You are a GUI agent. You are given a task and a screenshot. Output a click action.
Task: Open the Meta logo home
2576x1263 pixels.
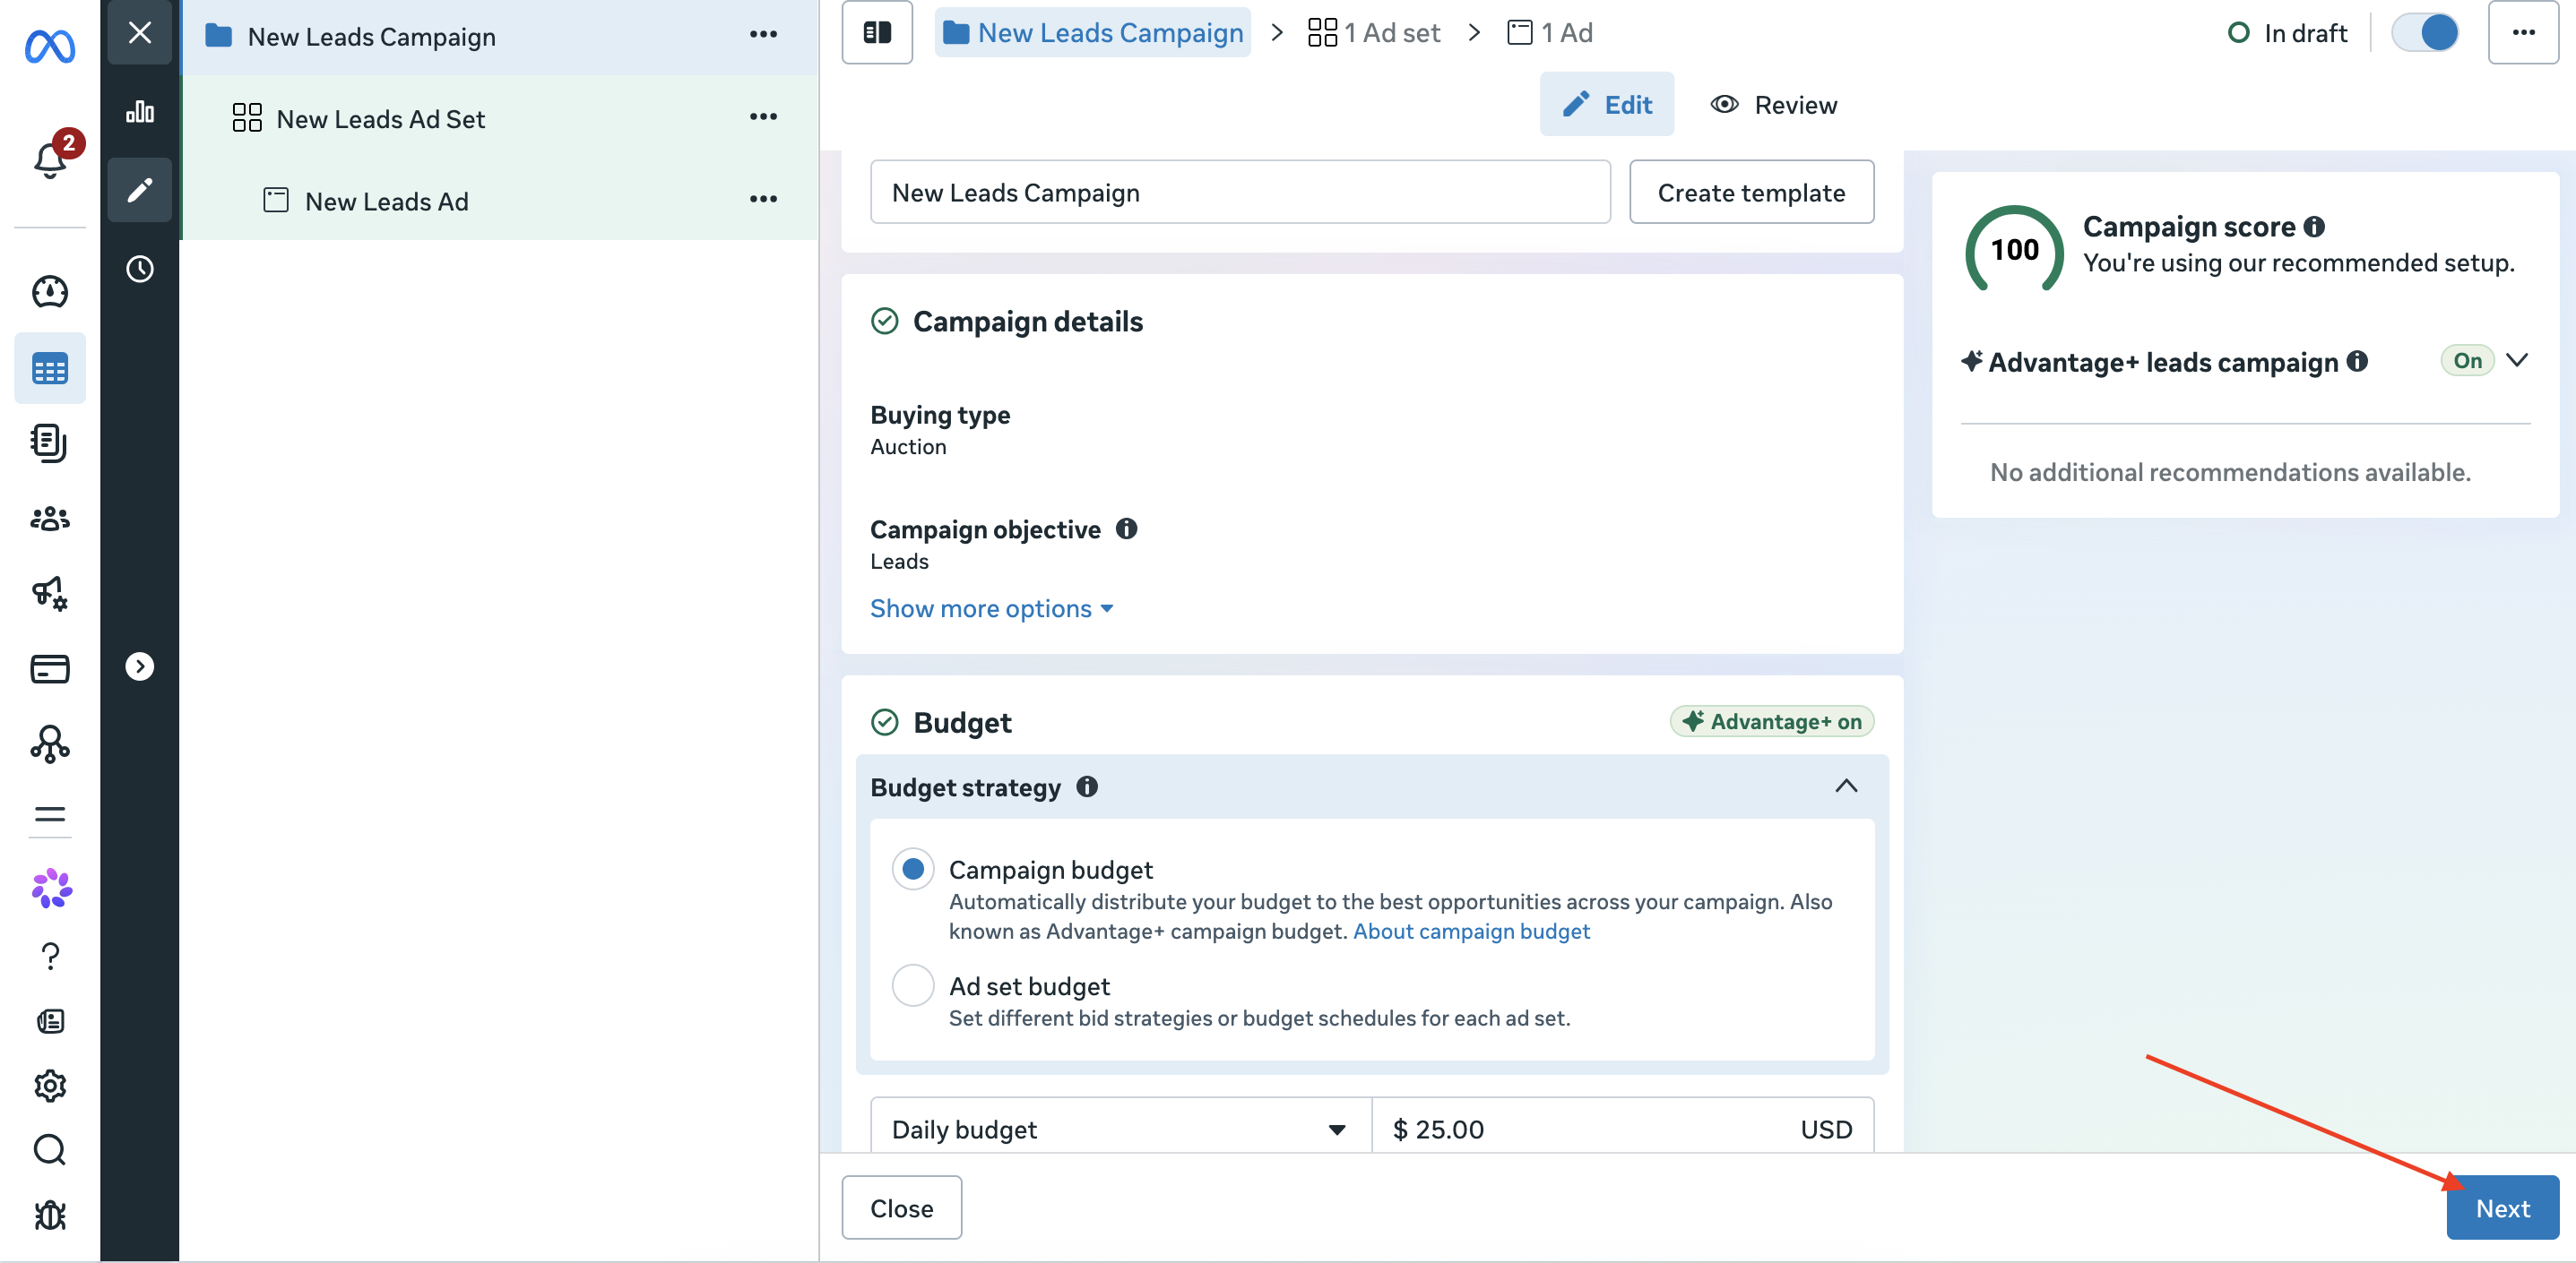[x=50, y=46]
